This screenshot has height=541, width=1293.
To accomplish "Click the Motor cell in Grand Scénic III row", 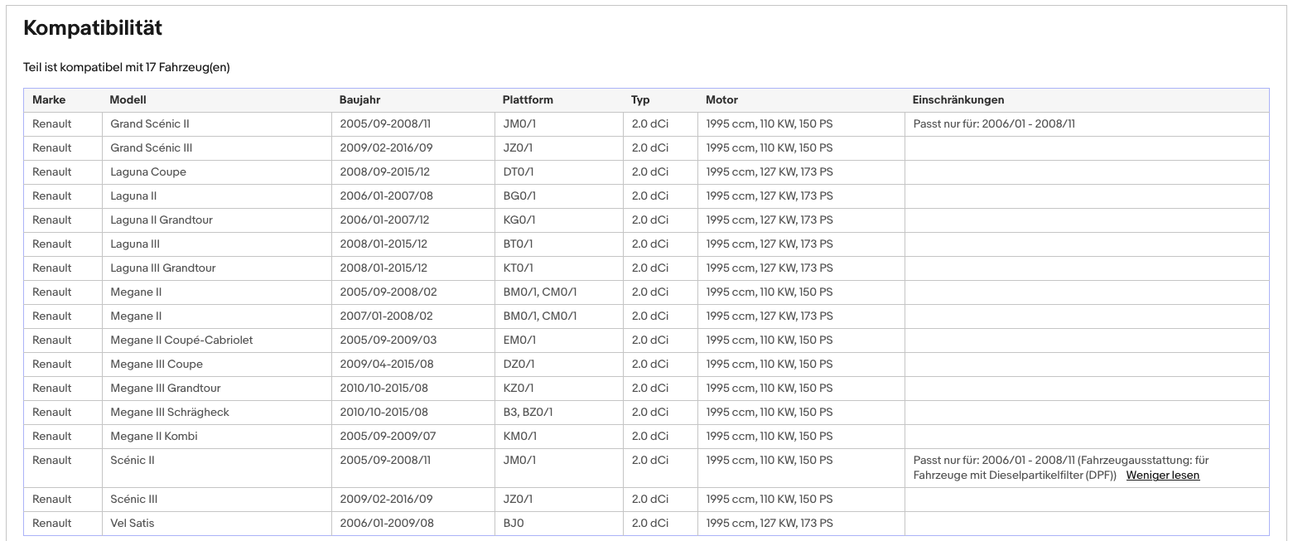I will [801, 147].
